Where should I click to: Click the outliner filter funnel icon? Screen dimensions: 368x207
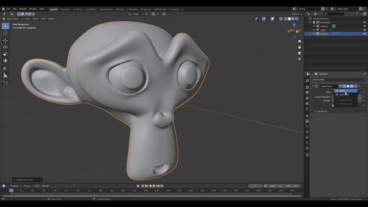tap(358, 14)
